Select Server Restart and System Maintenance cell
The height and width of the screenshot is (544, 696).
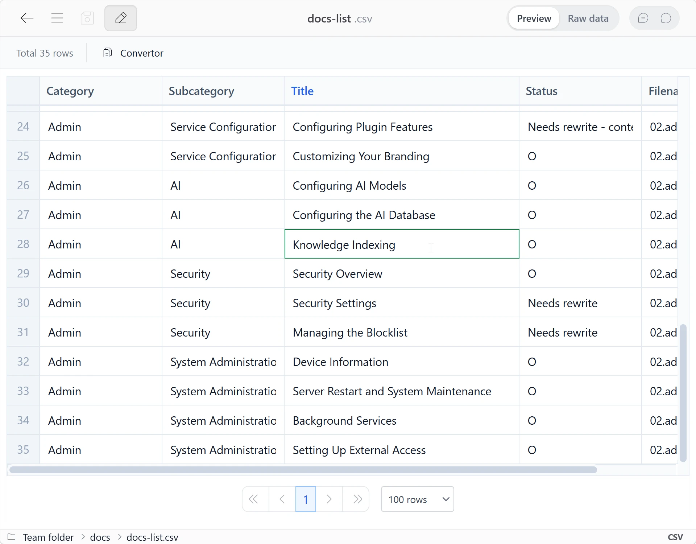[x=402, y=391]
